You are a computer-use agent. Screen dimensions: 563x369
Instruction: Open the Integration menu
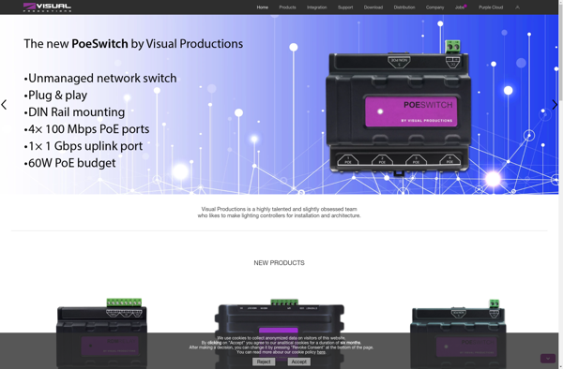[317, 7]
